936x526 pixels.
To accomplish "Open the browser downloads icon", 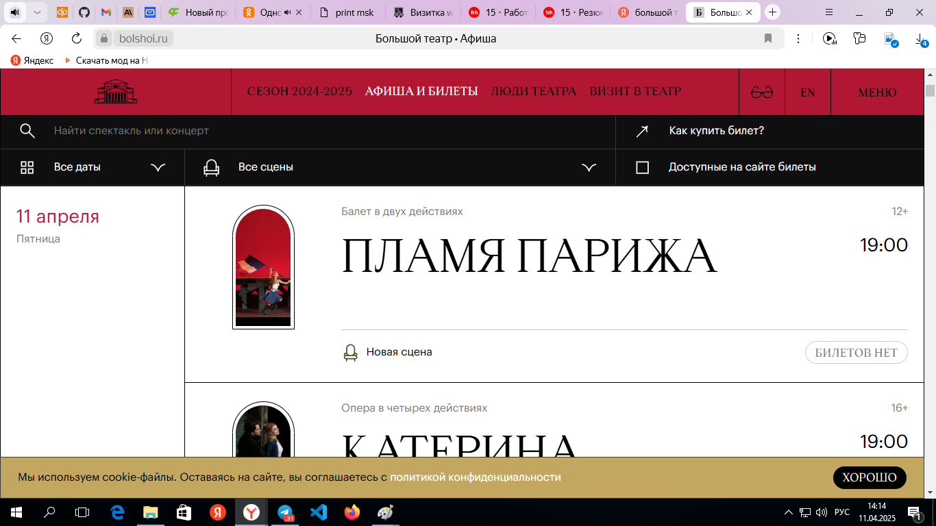I will [x=922, y=39].
